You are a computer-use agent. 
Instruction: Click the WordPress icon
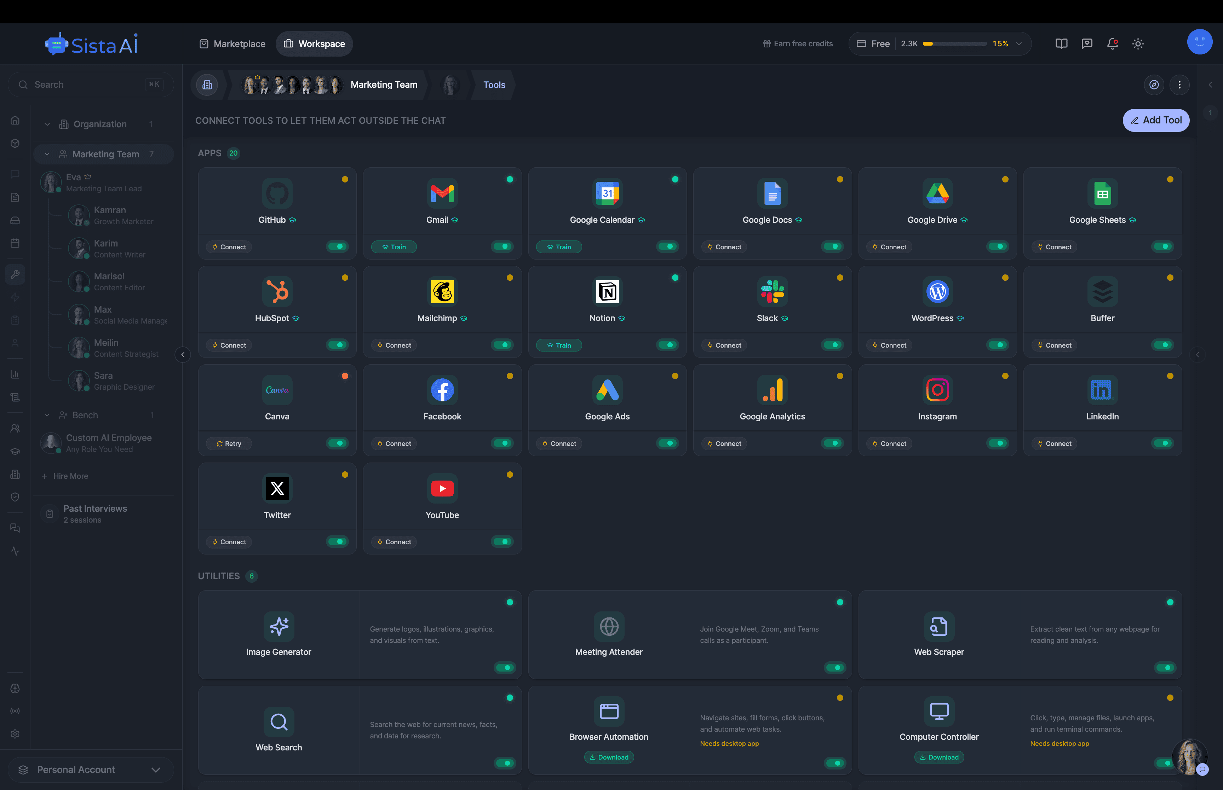tap(937, 292)
